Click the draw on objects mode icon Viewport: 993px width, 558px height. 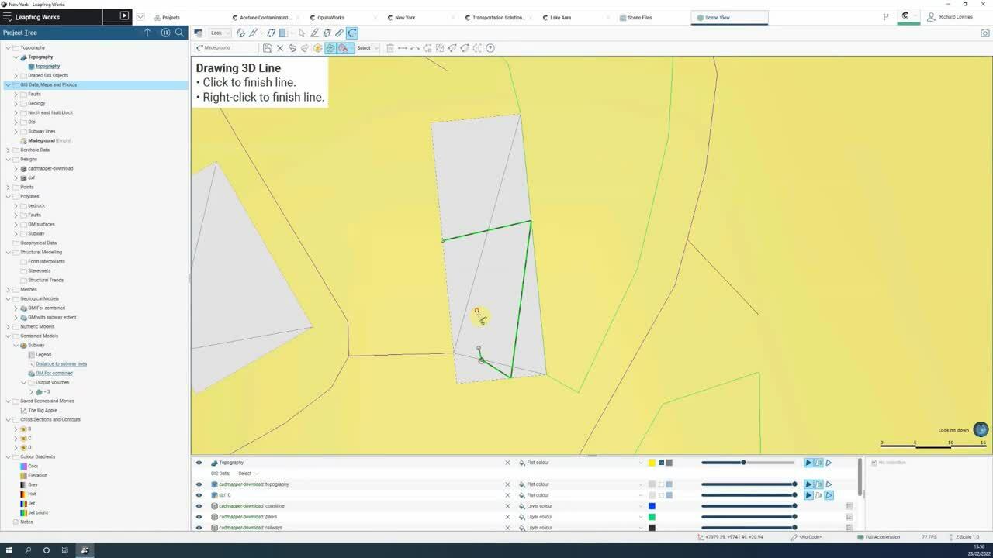tap(330, 48)
